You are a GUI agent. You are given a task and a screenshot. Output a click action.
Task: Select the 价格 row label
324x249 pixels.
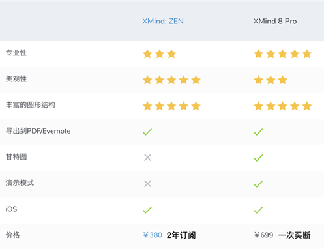12,235
